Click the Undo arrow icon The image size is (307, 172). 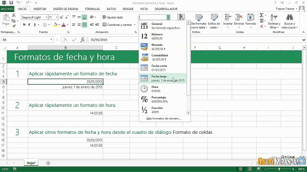click(18, 3)
